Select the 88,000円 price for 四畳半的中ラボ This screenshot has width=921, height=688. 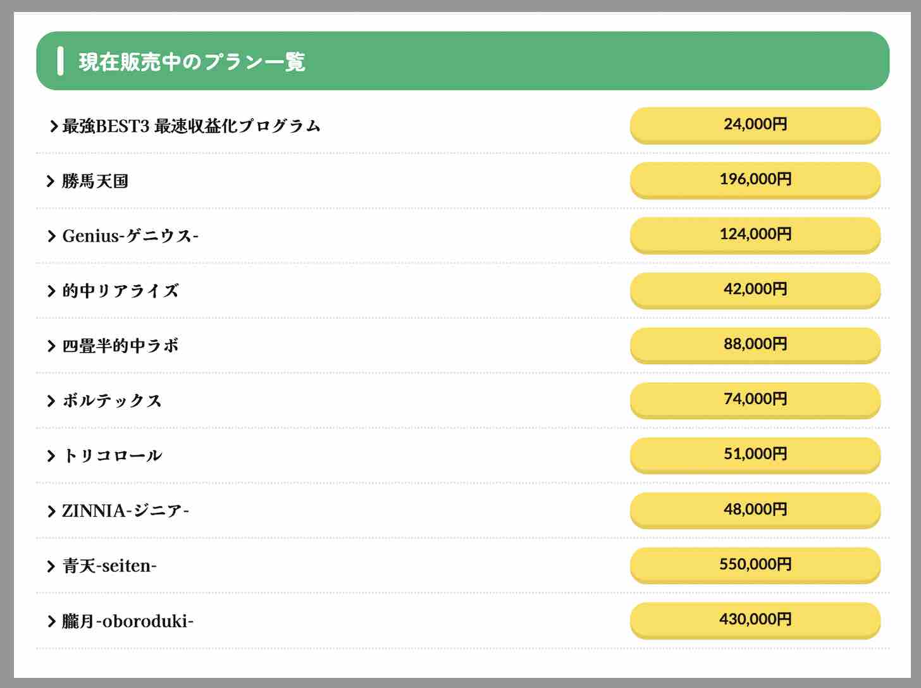coord(755,345)
